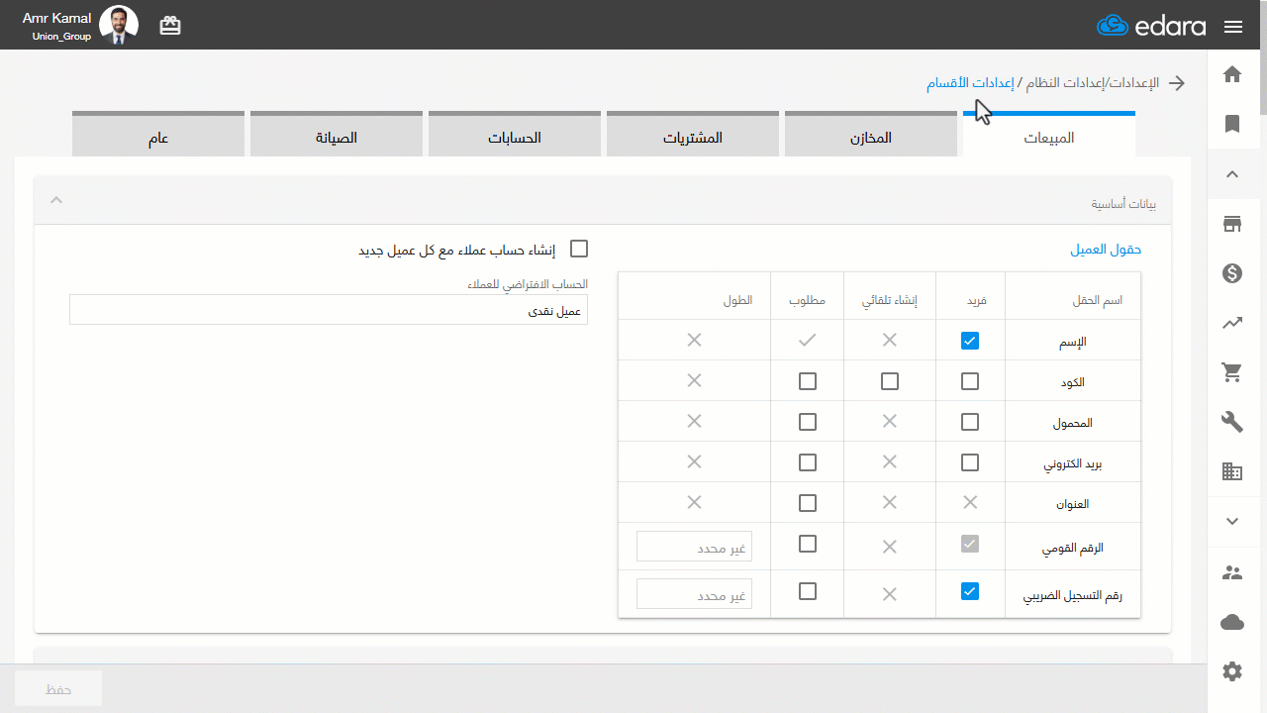Open the dollar accounting sidebar icon
This screenshot has width=1267, height=713.
(x=1232, y=274)
